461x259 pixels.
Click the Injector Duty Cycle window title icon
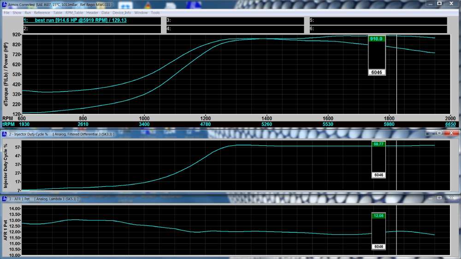tap(4, 134)
